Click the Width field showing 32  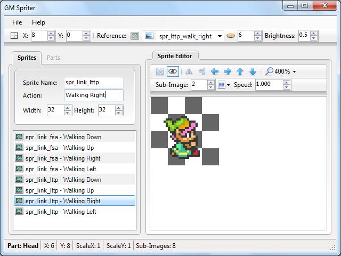(x=55, y=110)
